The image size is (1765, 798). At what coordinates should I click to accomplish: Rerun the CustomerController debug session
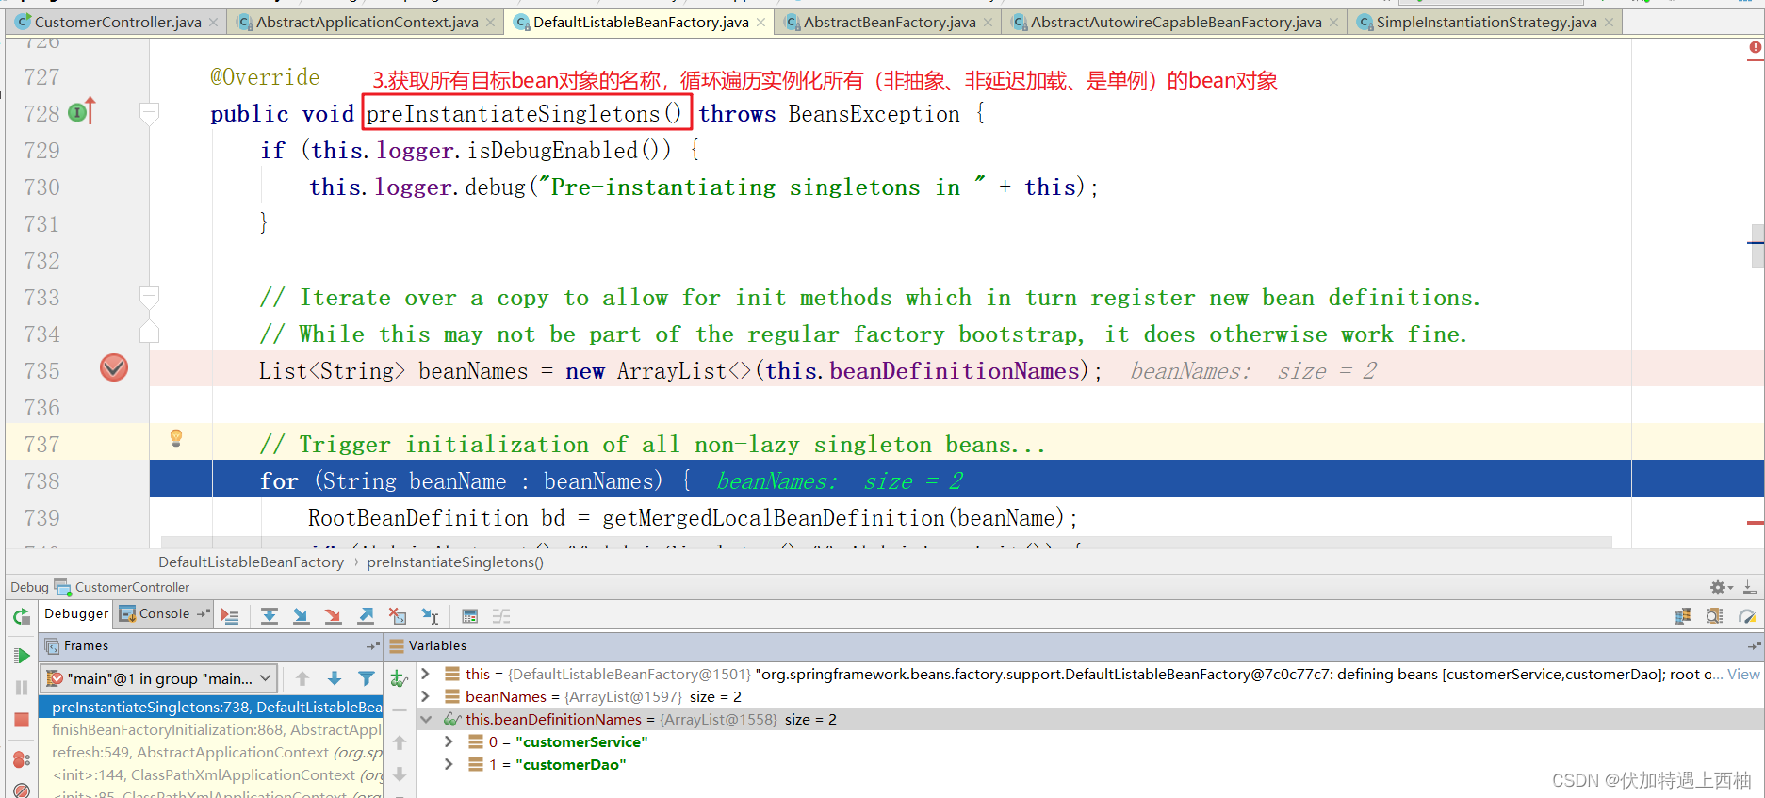click(x=21, y=617)
